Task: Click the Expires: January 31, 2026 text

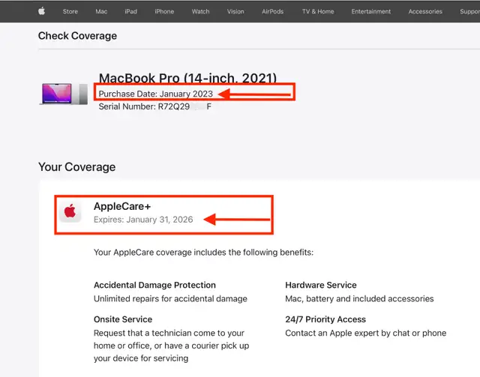Action: [143, 220]
